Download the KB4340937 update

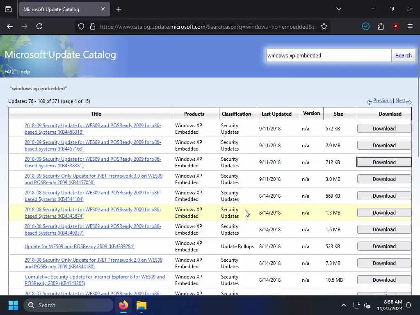click(x=384, y=230)
